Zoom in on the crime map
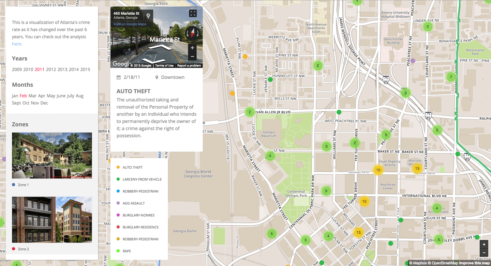 pyautogui.click(x=484, y=245)
